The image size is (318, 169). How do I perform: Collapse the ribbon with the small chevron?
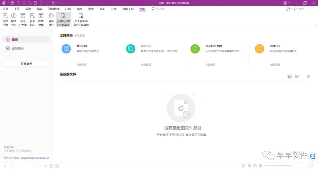(x=315, y=26)
